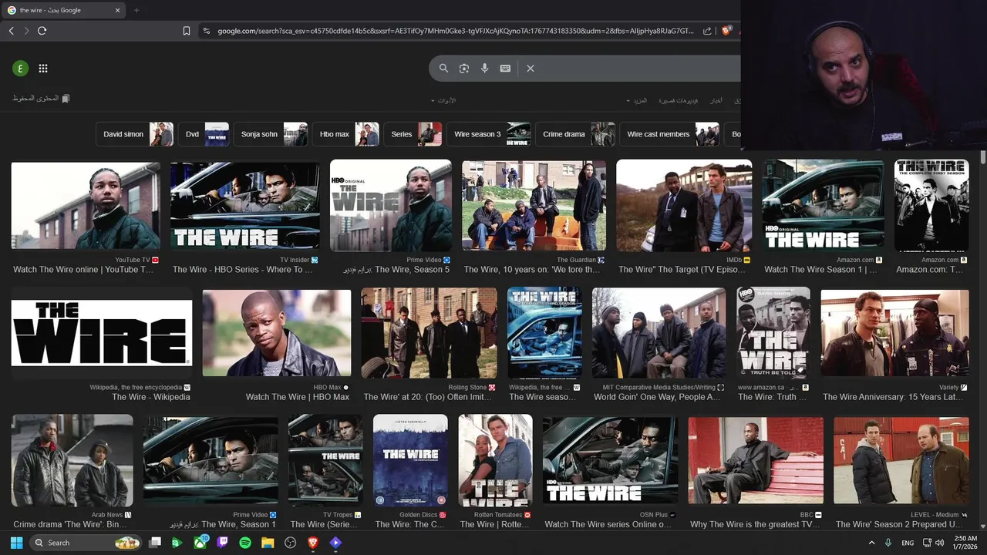This screenshot has height=555, width=987.
Task: Open the Wikipedia black-and-white The Wire logo image
Action: pos(102,333)
